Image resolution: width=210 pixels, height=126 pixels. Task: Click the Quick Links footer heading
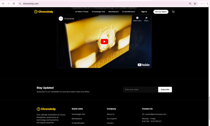coord(77,109)
